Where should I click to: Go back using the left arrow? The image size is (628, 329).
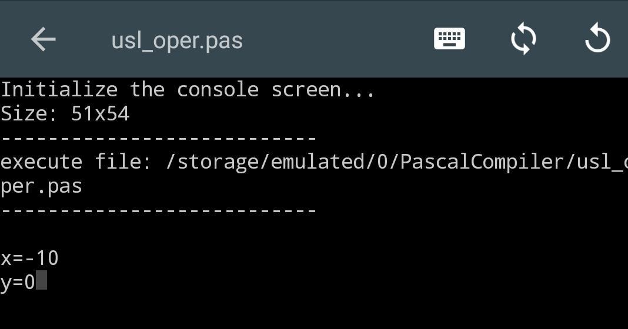[x=44, y=39]
